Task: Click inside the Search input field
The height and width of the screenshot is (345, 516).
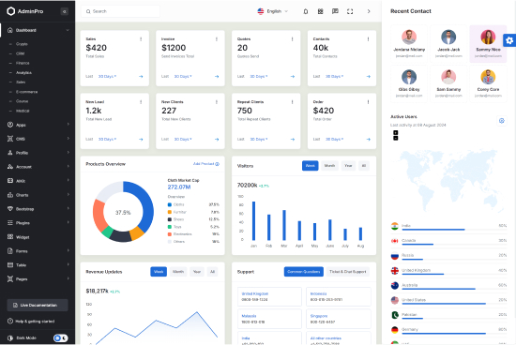Action: click(x=120, y=11)
